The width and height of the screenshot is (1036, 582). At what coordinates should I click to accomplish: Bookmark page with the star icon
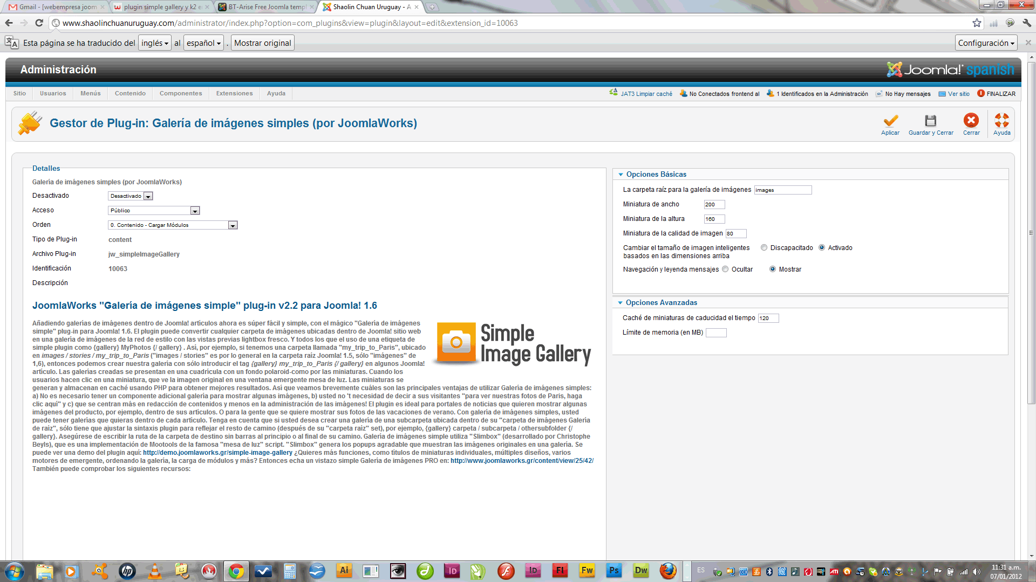point(977,23)
